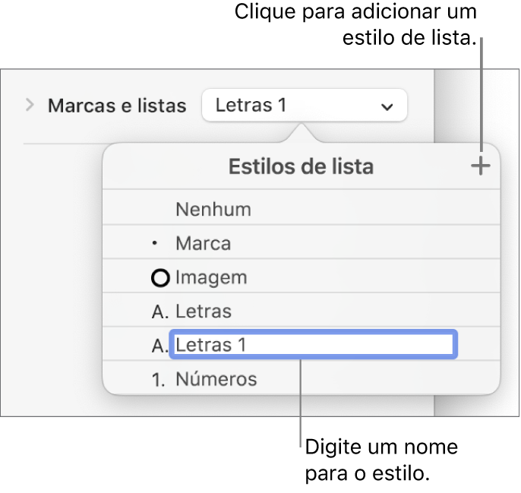
Task: Click the chevron inside the Letras 1 dropdown
Action: tap(387, 106)
